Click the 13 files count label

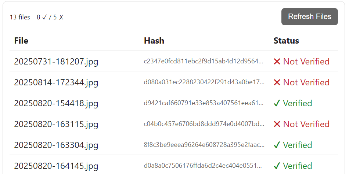(20, 17)
